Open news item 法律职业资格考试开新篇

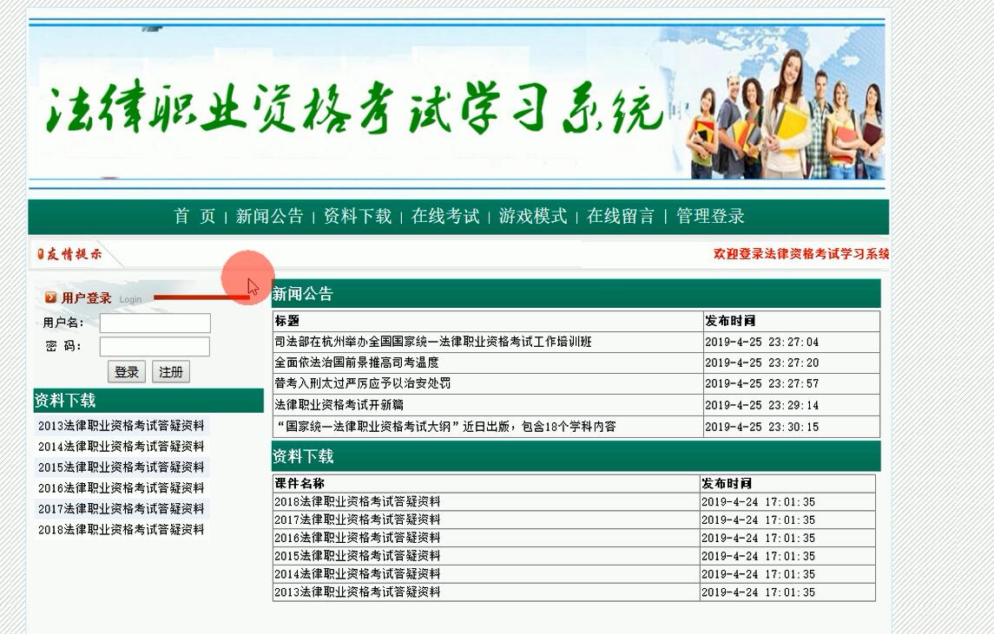click(339, 405)
